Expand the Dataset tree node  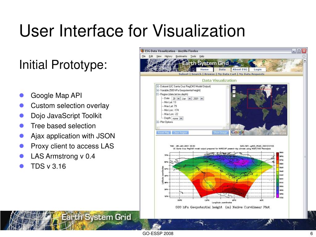[158, 86]
